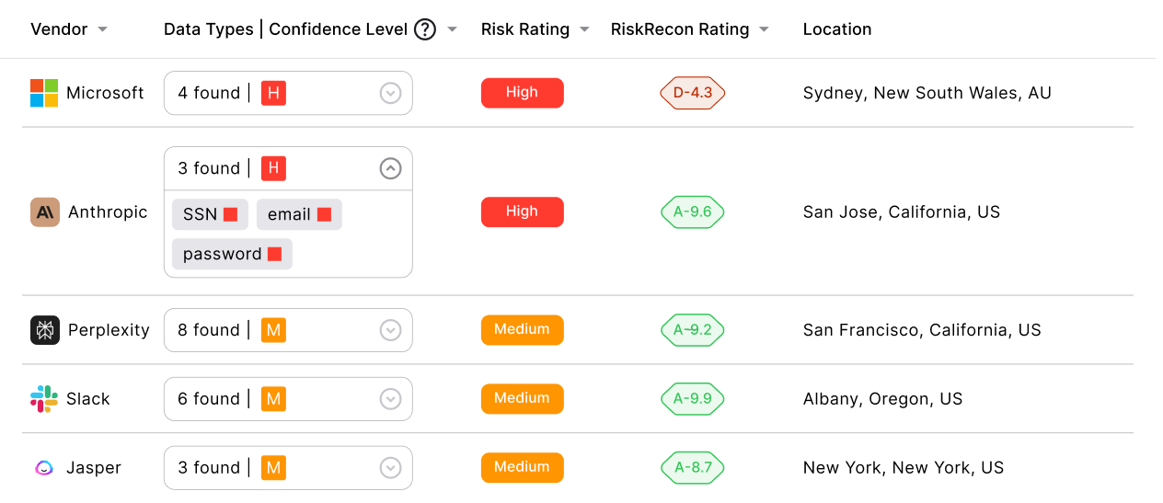Collapse Anthropic's 3 found data types

click(391, 168)
